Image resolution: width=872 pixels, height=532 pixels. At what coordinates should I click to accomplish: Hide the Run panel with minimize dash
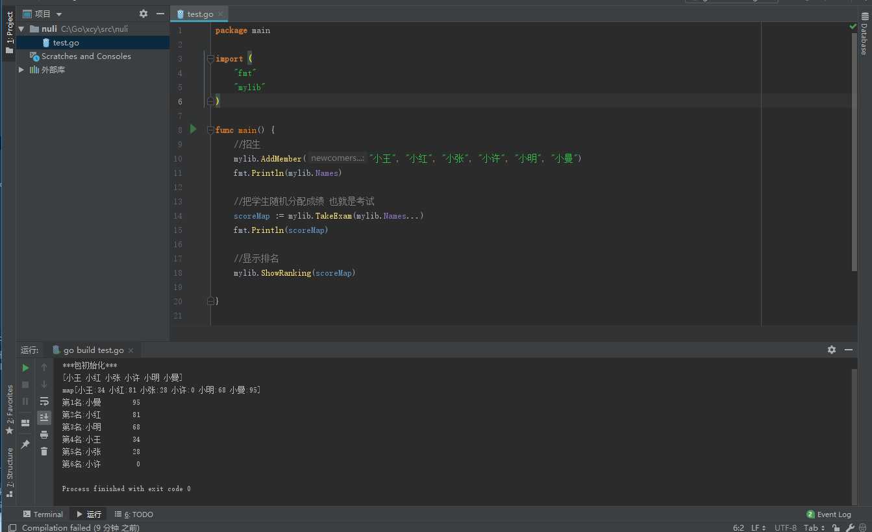click(x=849, y=350)
